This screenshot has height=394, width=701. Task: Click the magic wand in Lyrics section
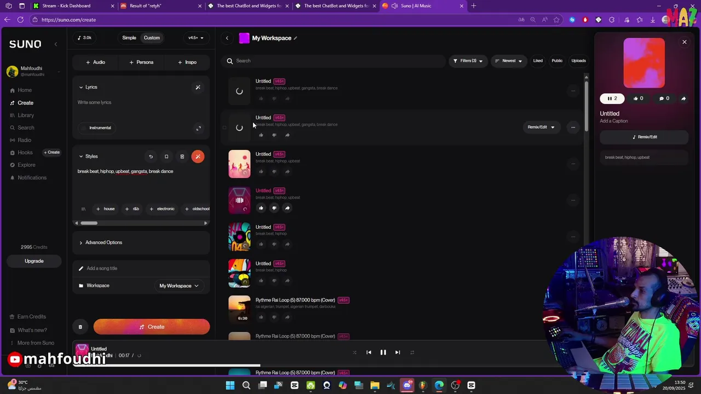point(198,87)
